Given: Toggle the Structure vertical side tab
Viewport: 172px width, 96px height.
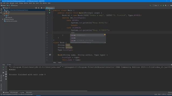Looking at the screenshot, I should (x=1, y=87).
